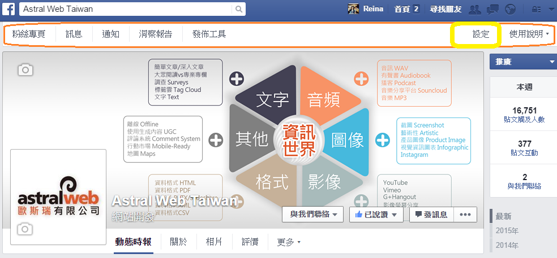The image size is (557, 258).
Task: Click the 377 engagement number
Action: pyautogui.click(x=525, y=144)
